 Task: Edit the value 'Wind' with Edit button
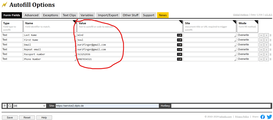coord(180,35)
